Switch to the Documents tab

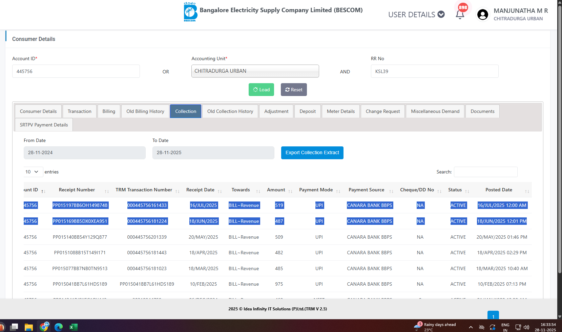[482, 111]
